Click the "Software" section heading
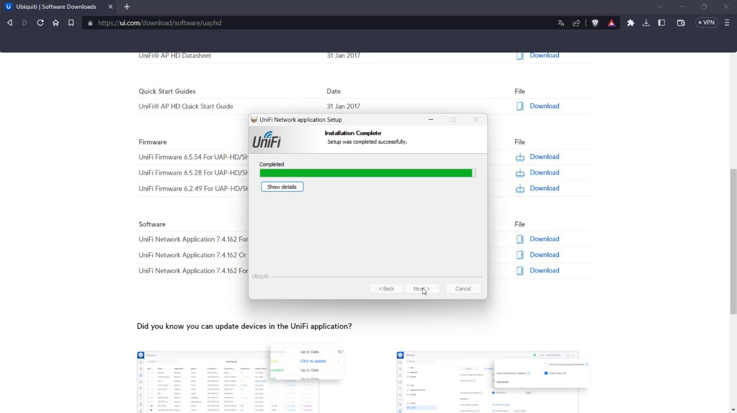 [x=152, y=225]
